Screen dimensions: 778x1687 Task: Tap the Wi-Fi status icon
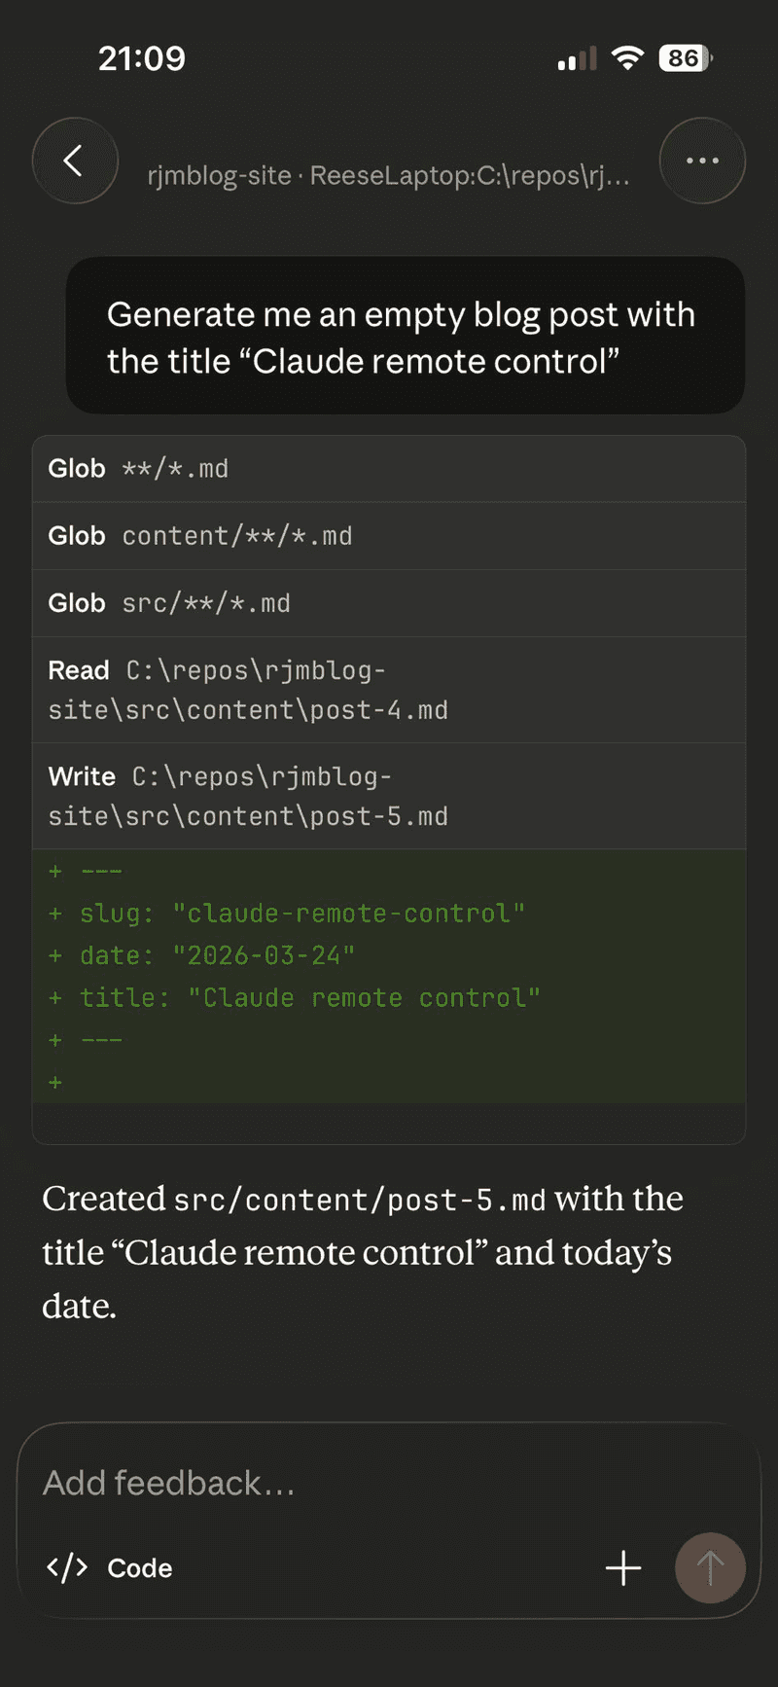pos(628,58)
